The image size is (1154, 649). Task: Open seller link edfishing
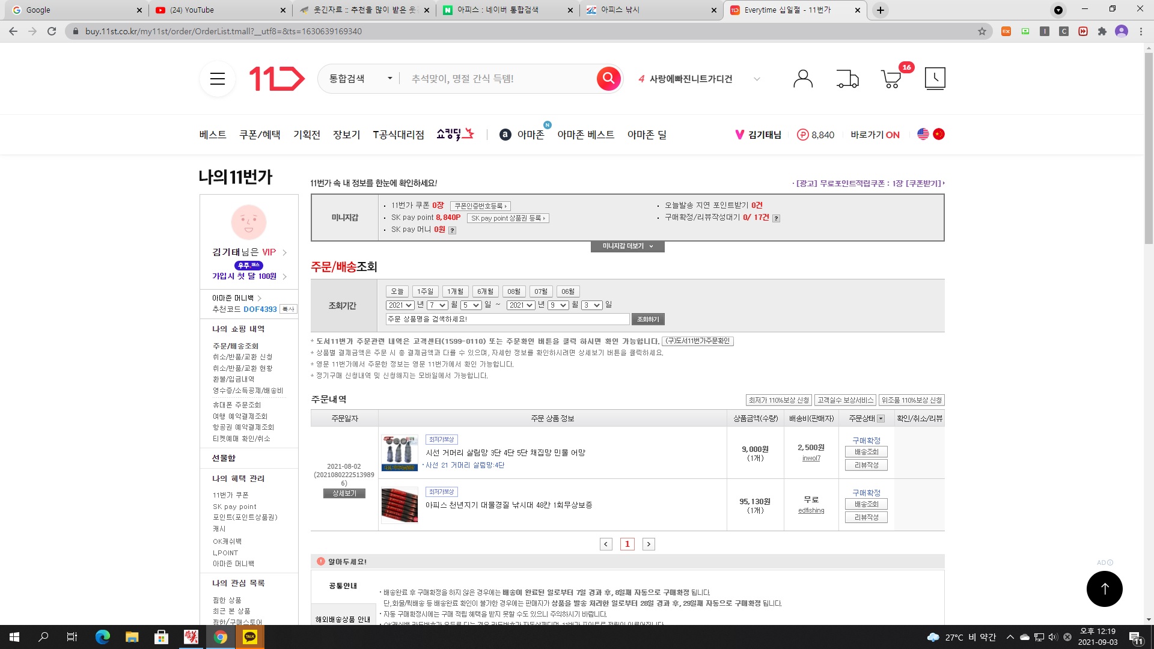pos(811,511)
